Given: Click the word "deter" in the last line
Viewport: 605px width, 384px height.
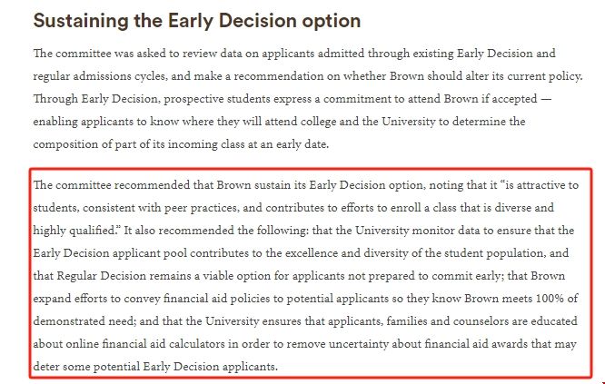Looking at the screenshot, I should pos(47,367).
